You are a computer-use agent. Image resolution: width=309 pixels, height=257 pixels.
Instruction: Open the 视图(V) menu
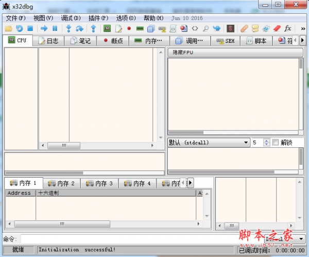pyautogui.click(x=43, y=18)
